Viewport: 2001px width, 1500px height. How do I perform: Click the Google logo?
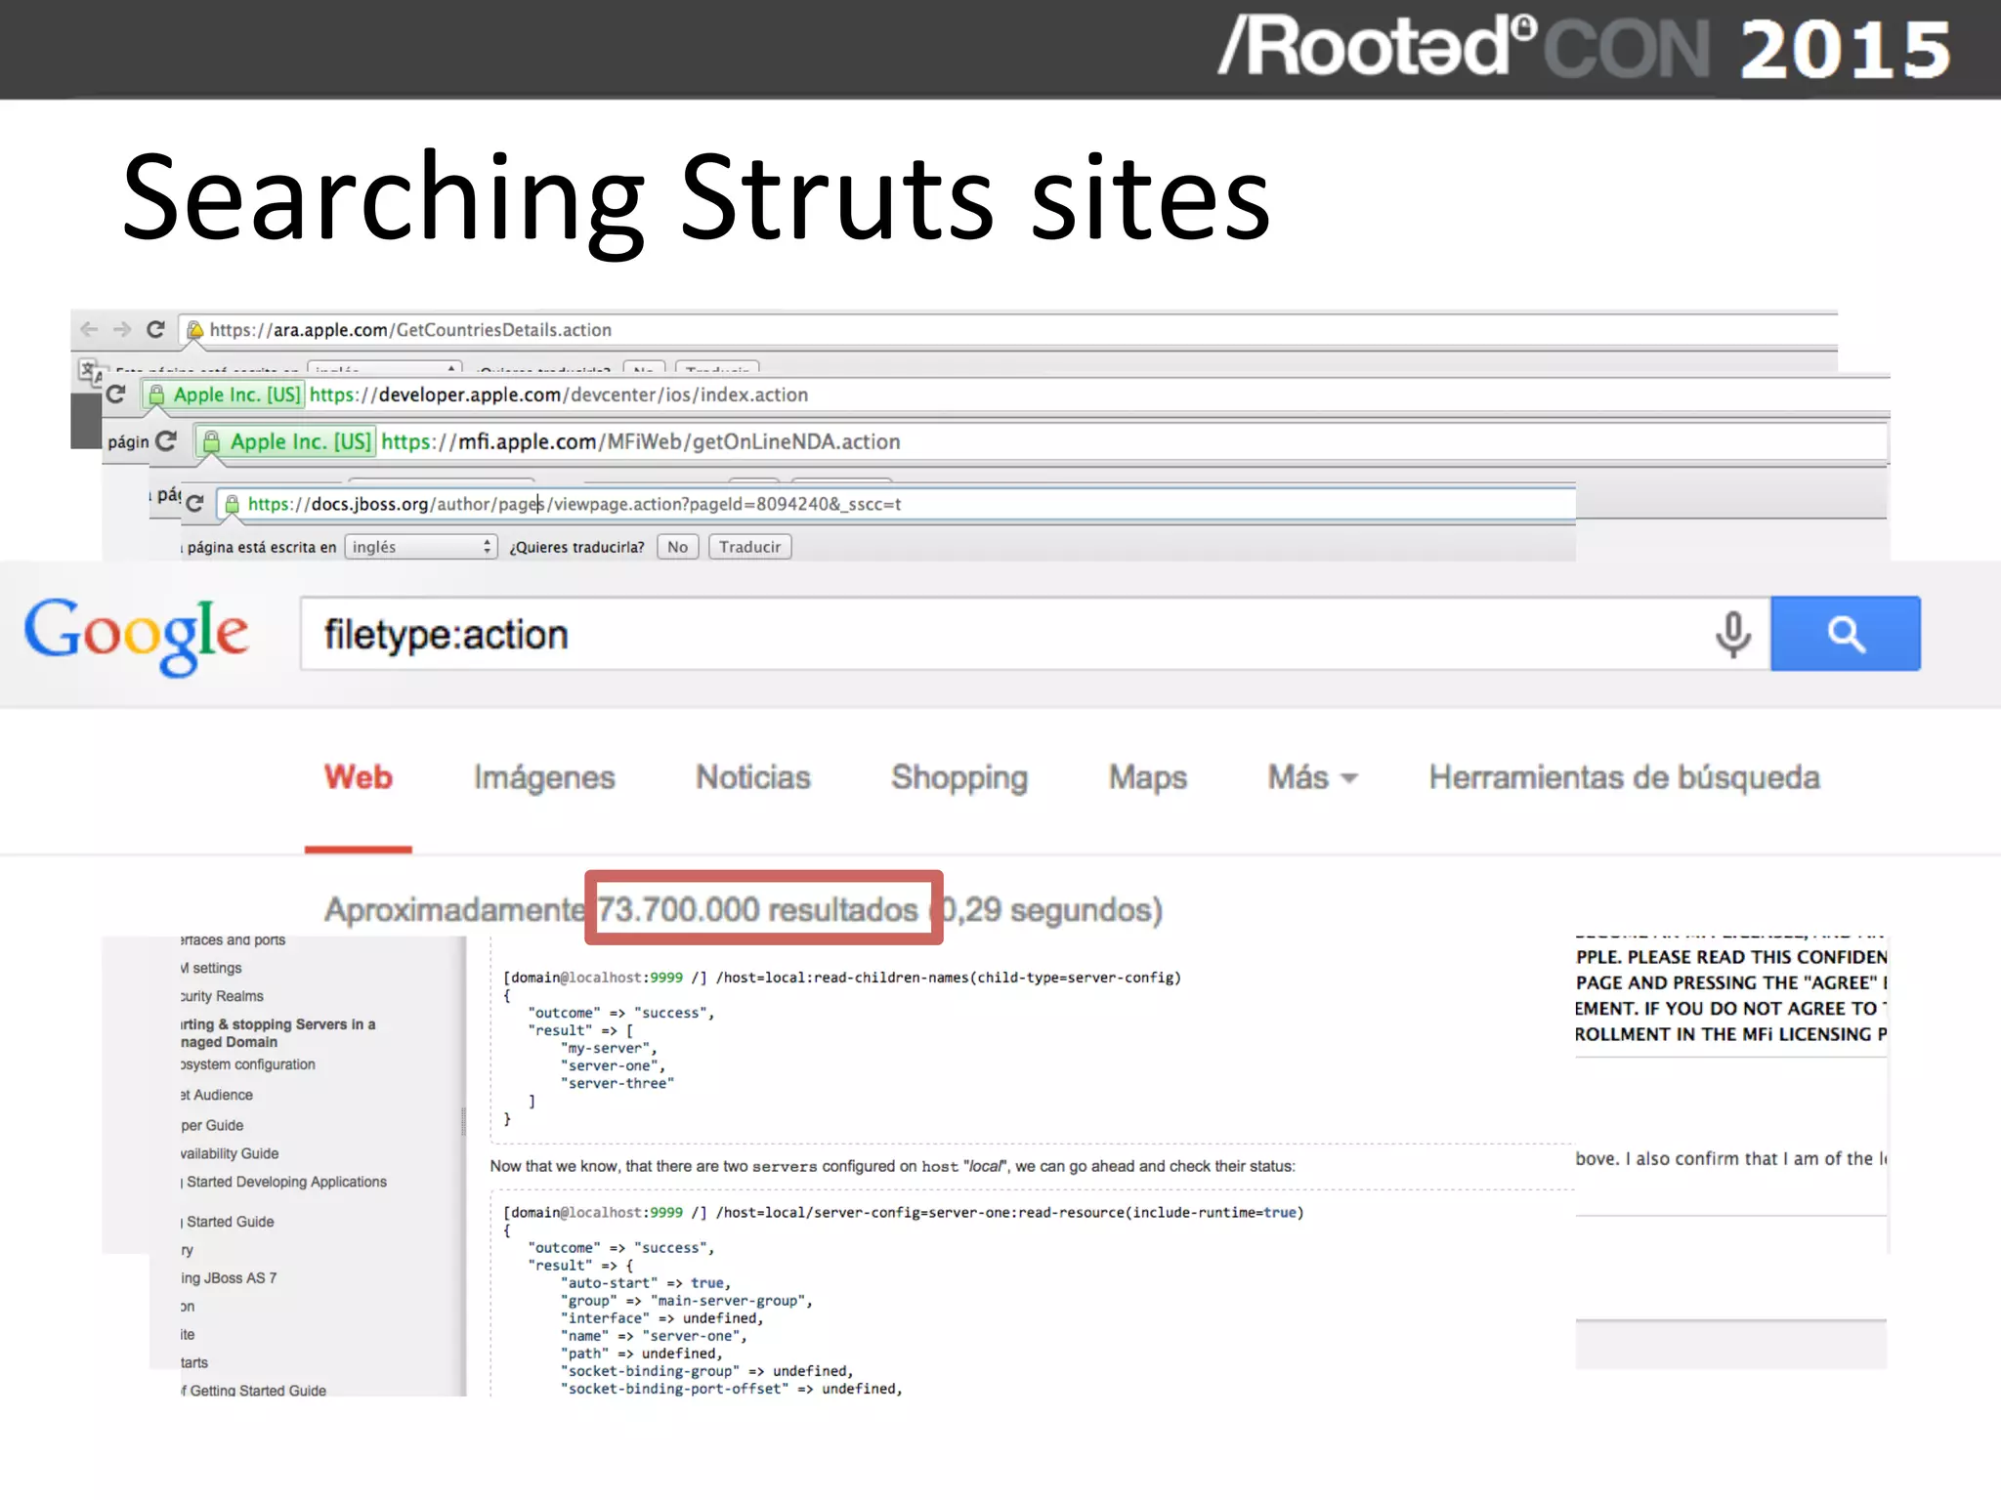click(136, 636)
